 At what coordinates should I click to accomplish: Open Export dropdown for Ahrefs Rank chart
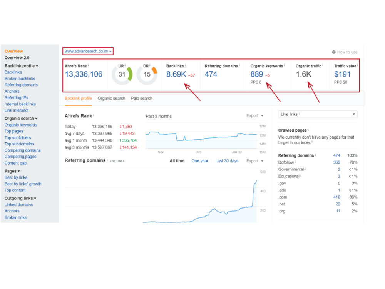[x=255, y=115]
